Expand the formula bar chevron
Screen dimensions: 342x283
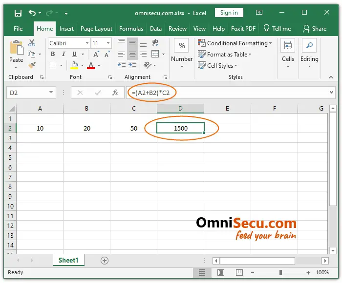331,92
